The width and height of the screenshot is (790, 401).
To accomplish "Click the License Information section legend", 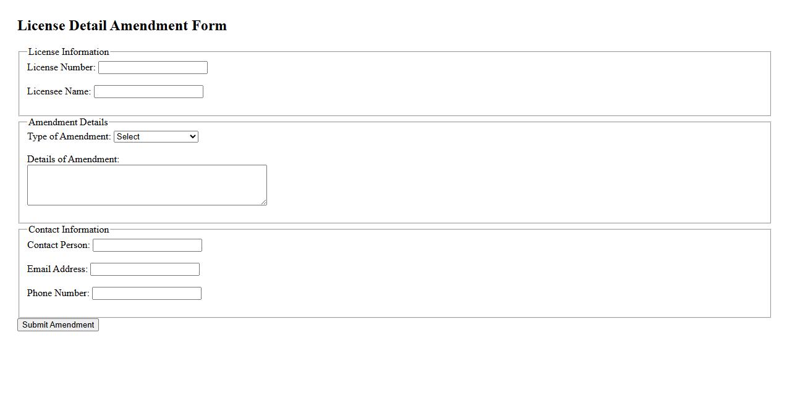I will point(68,52).
